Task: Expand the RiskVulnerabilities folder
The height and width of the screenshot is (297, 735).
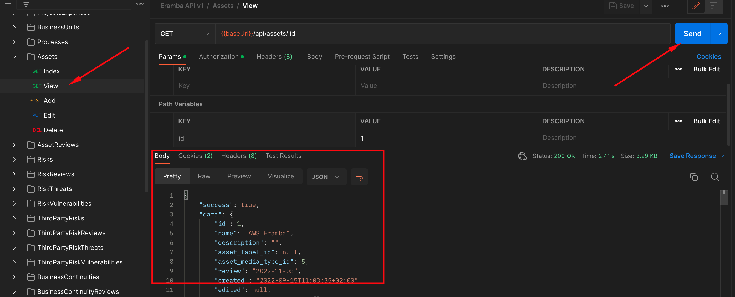Action: (x=14, y=203)
